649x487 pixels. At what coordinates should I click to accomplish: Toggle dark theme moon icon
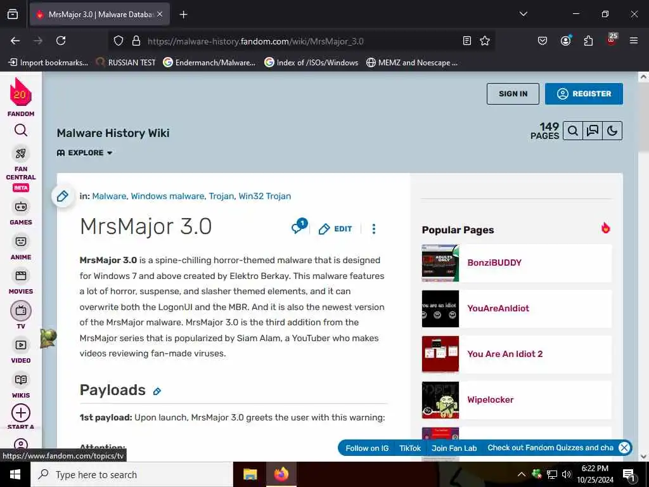[612, 131]
